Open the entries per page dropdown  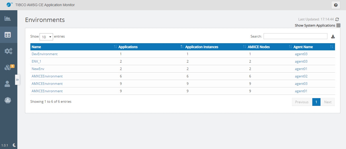46,37
